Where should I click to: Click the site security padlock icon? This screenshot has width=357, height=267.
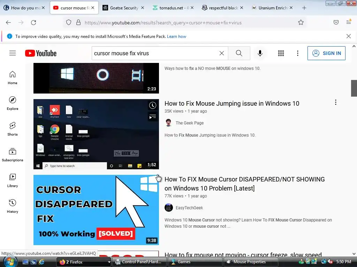(78, 23)
